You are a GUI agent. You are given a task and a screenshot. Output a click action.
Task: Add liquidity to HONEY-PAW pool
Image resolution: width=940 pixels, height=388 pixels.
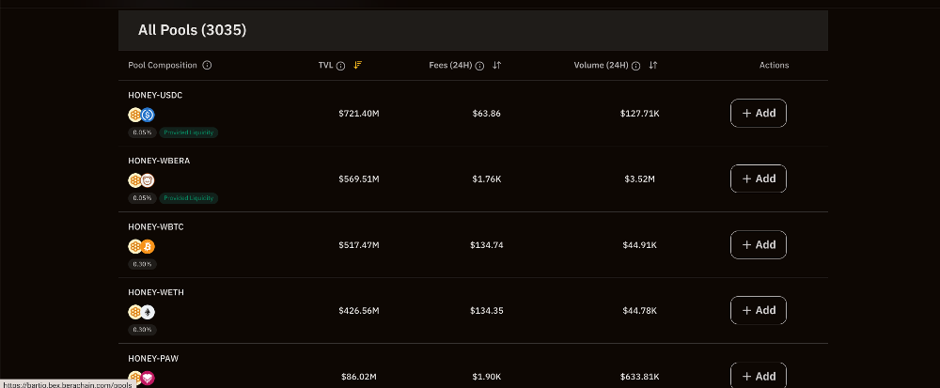click(x=759, y=375)
